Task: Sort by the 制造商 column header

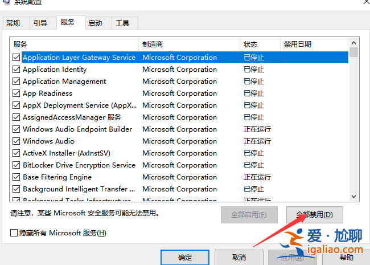Action: click(190, 44)
